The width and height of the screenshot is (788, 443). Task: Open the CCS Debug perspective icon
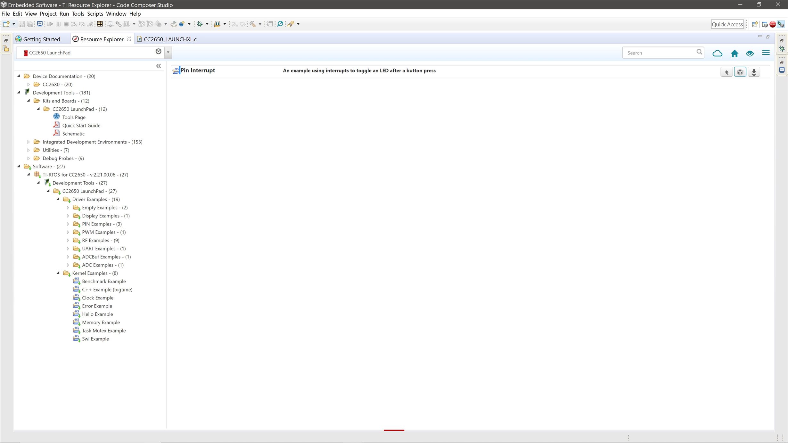point(781,24)
